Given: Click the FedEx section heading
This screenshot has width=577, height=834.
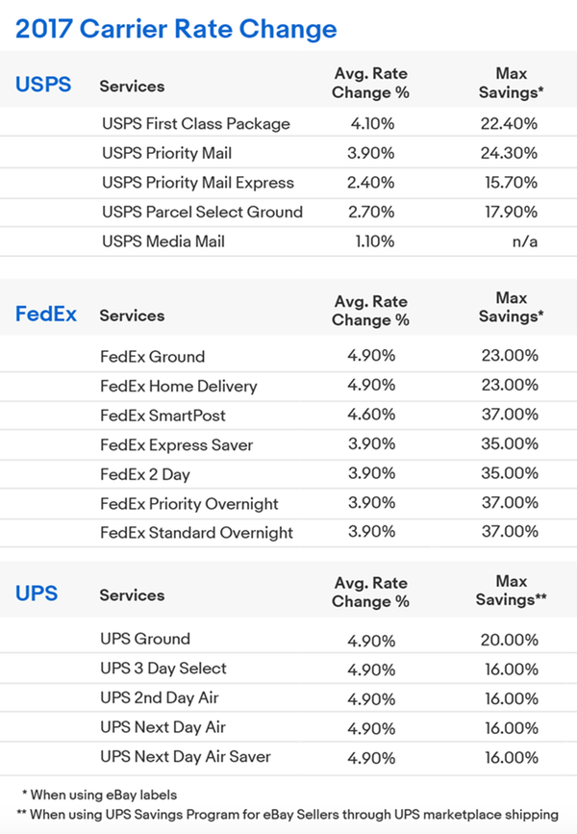Looking at the screenshot, I should click(46, 315).
